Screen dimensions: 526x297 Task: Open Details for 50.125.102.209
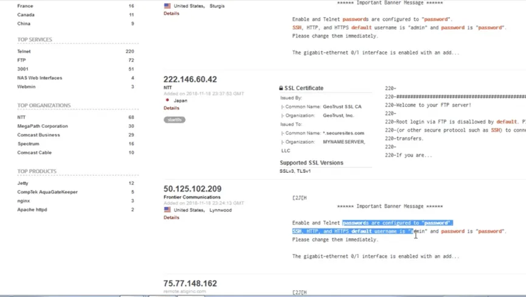coord(171,217)
